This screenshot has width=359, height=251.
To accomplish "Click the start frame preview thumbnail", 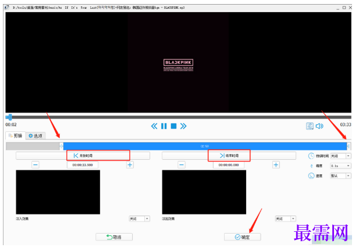I will 58,192.
